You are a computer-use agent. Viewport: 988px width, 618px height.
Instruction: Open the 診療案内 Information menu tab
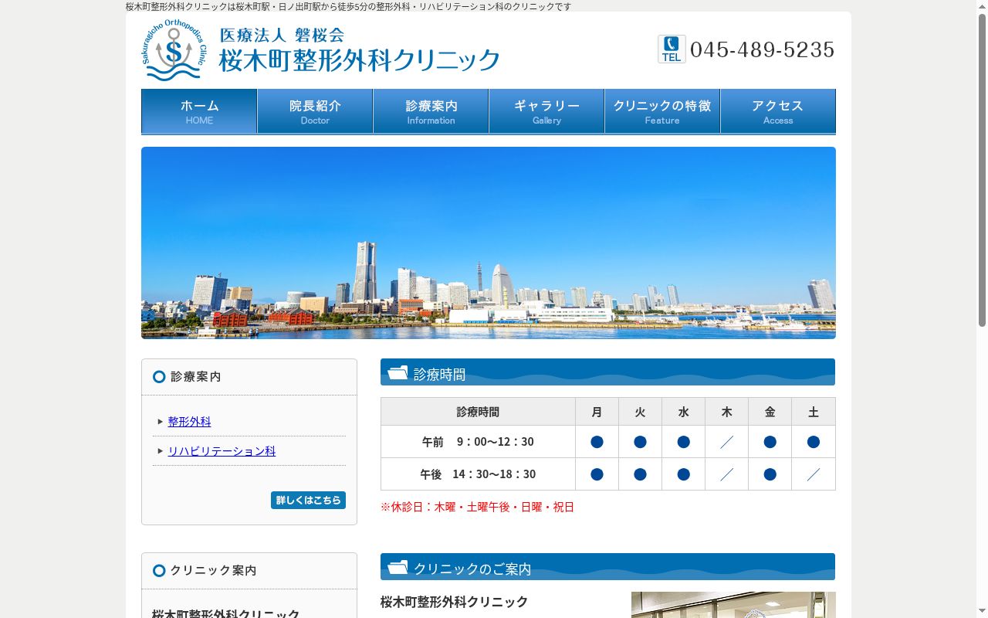[431, 111]
